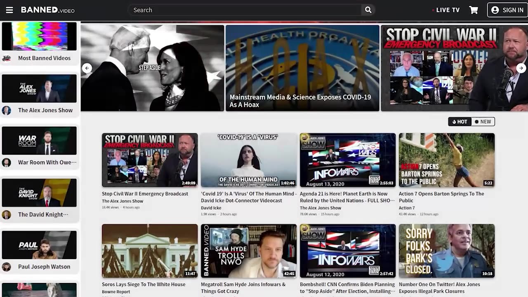Open Agenda 21 is Here title link
The width and height of the screenshot is (528, 297).
click(x=347, y=197)
